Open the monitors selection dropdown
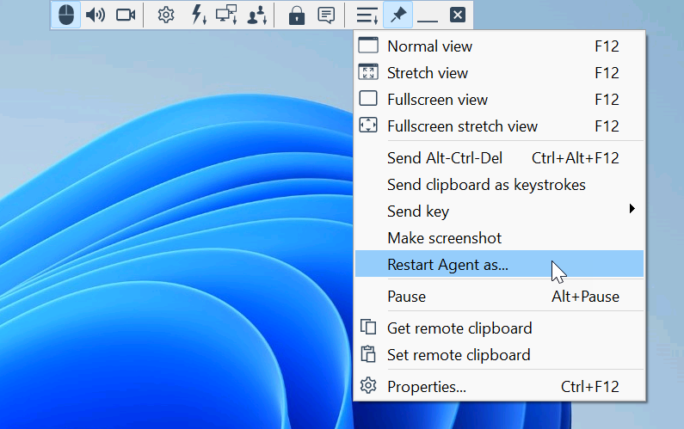Image resolution: width=684 pixels, height=429 pixels. 226,15
